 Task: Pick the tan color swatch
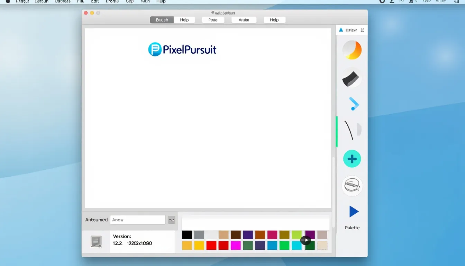pyautogui.click(x=224, y=235)
